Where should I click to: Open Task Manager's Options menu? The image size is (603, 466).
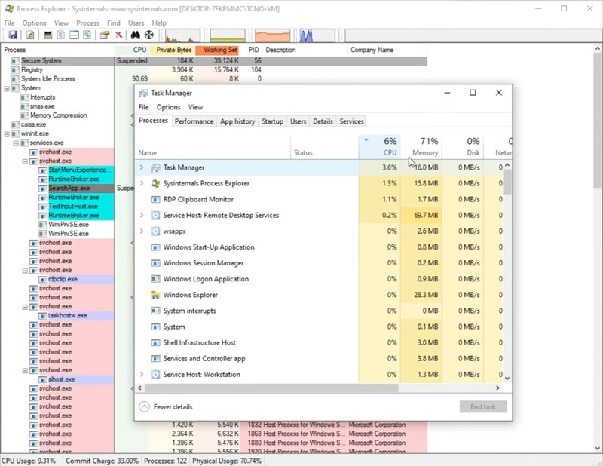[x=168, y=107]
